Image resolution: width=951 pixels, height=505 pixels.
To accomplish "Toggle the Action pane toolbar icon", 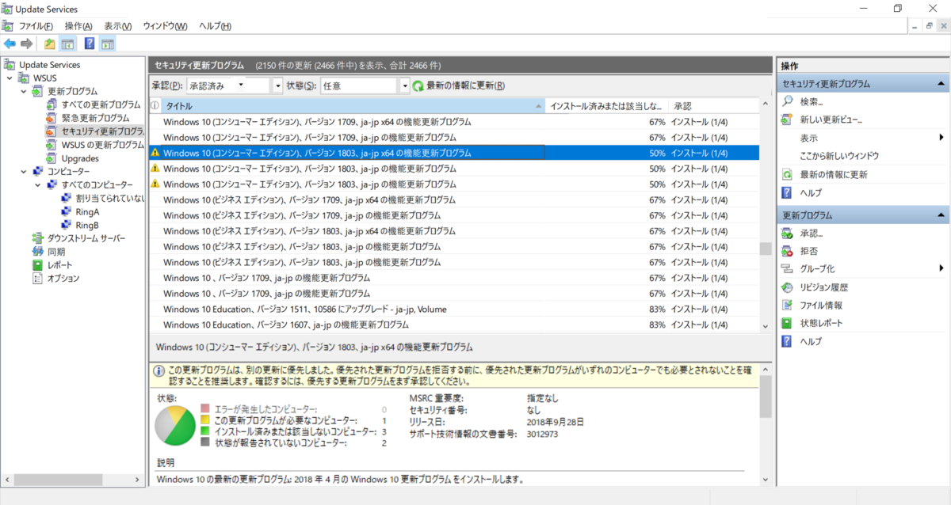I will (107, 44).
